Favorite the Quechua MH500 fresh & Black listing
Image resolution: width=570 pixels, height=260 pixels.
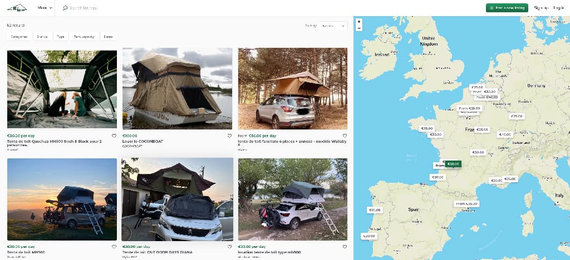coord(114,136)
